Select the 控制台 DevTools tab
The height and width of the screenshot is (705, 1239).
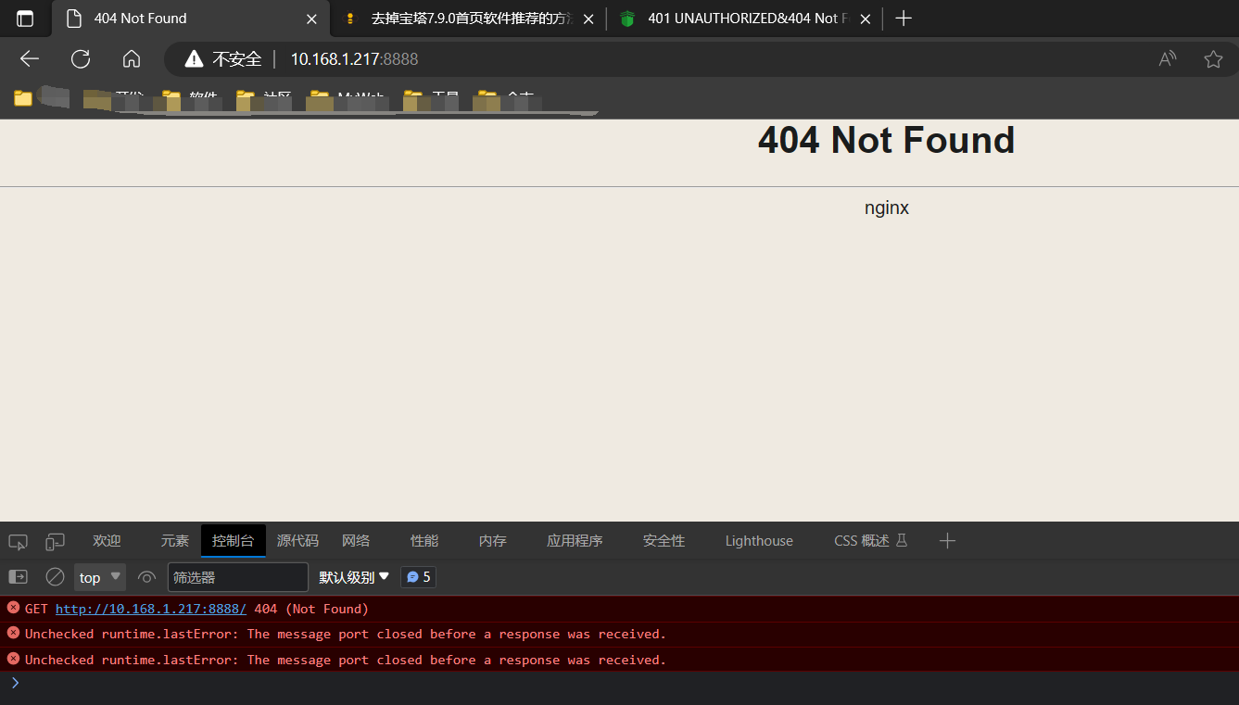coord(233,541)
